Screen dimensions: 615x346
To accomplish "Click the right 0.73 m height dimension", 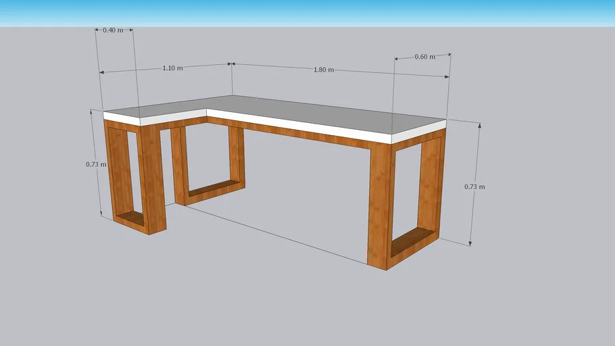I will coord(474,187).
